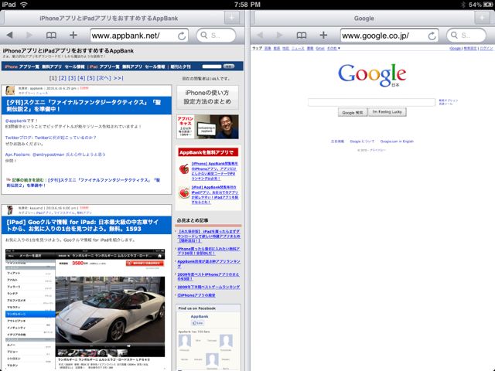Click the 2009年下半期ベストゲームランキング link
The height and width of the screenshot is (371, 495).
coord(209,287)
